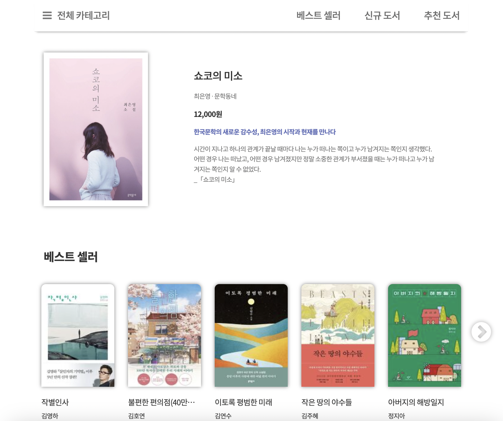Image resolution: width=503 pixels, height=421 pixels.
Task: Open the hamburger menu icon
Action: tap(47, 15)
